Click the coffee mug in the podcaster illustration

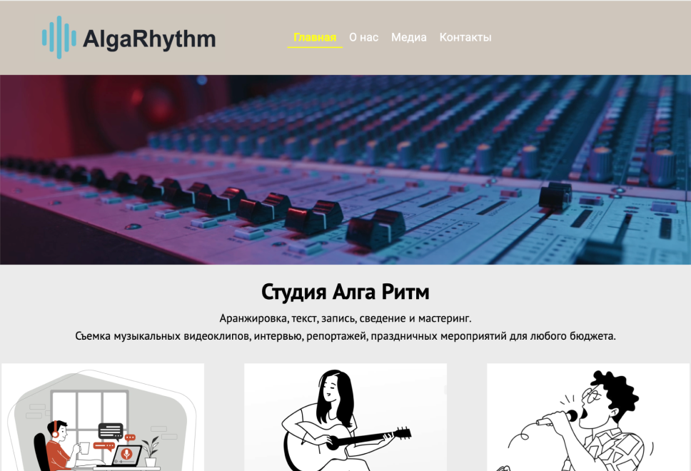[x=85, y=448]
